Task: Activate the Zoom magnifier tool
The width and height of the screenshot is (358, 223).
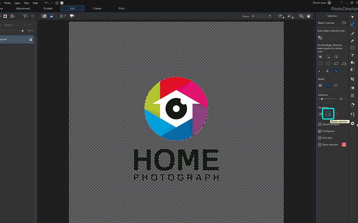Action: click(x=301, y=16)
